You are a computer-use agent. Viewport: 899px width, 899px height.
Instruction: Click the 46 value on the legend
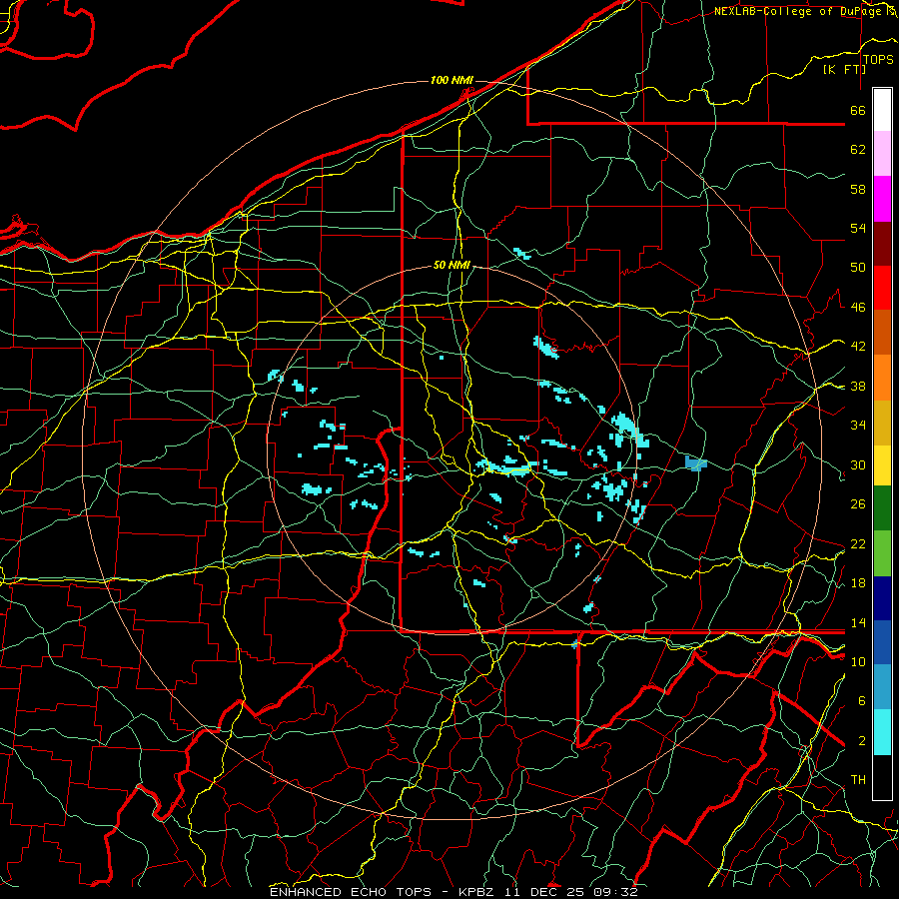click(x=858, y=308)
